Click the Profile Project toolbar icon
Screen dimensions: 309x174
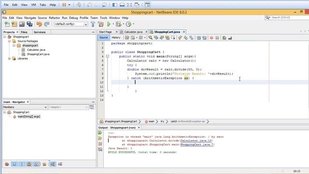click(128, 24)
